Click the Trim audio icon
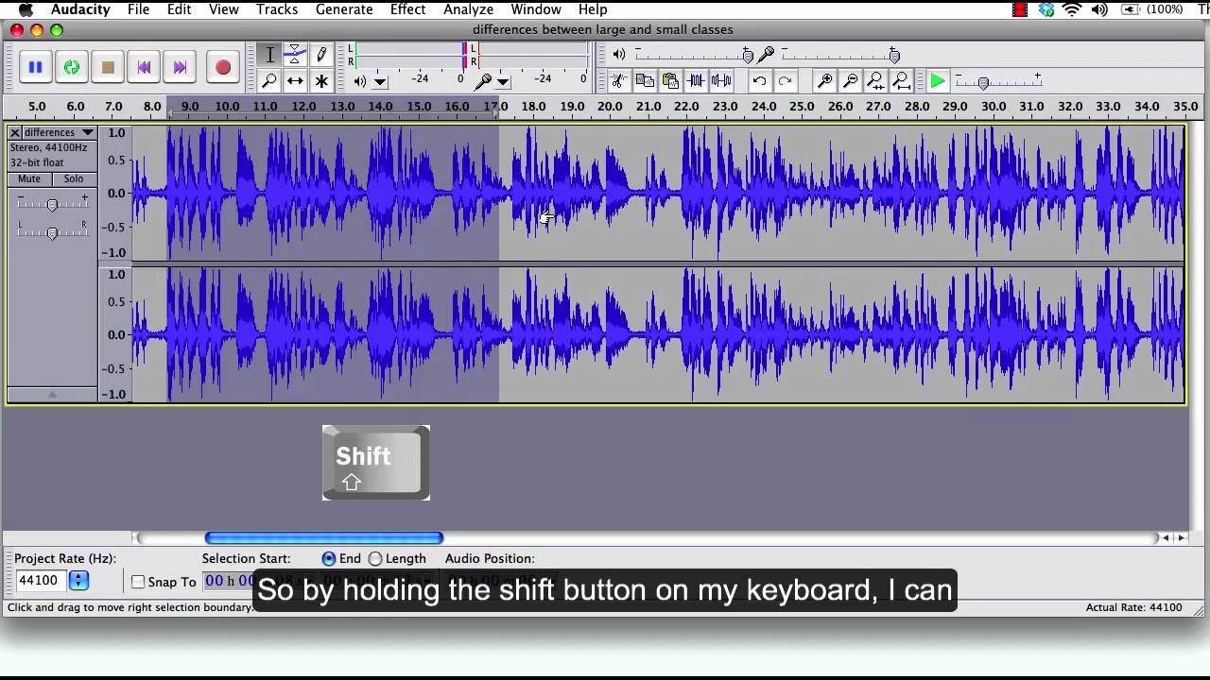 [x=696, y=80]
